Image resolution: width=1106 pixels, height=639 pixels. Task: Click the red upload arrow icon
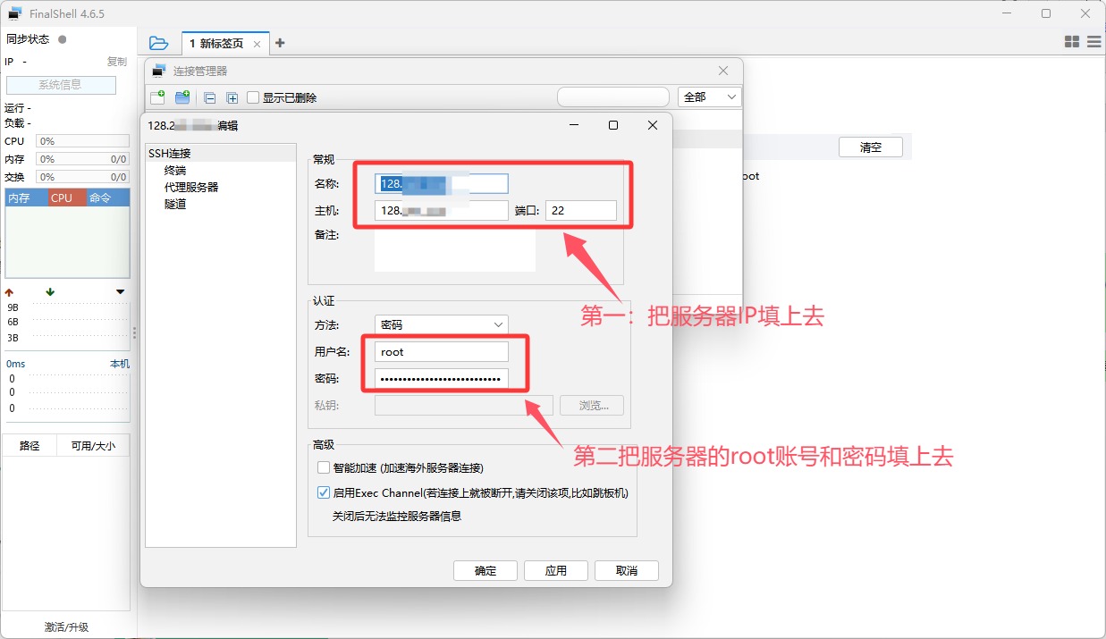[10, 292]
